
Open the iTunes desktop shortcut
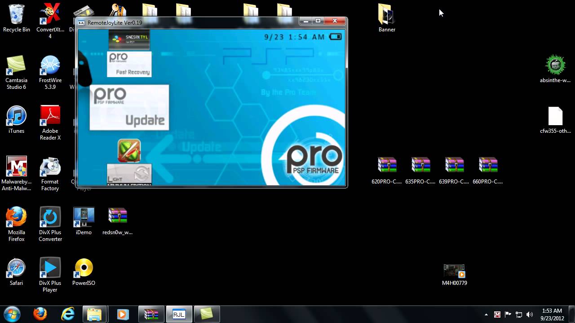[x=16, y=120]
